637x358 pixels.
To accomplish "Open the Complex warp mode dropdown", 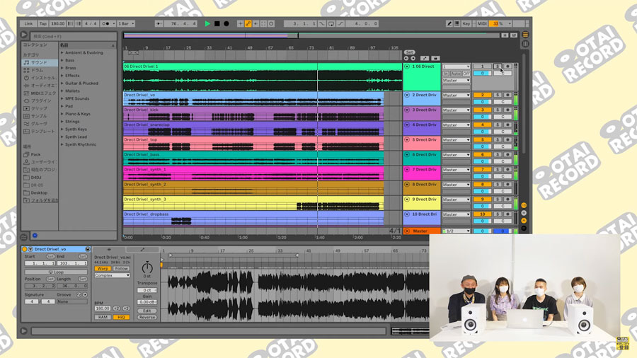I will coord(112,275).
